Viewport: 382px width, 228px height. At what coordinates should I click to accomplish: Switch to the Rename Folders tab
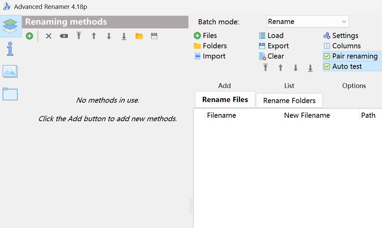(289, 100)
